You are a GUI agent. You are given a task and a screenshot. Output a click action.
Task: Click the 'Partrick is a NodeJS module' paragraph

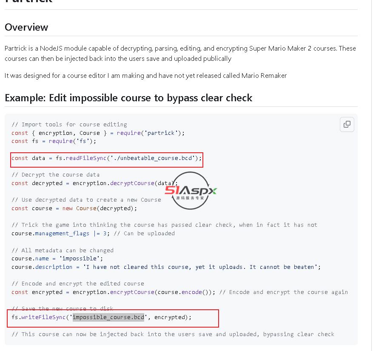tap(180, 53)
